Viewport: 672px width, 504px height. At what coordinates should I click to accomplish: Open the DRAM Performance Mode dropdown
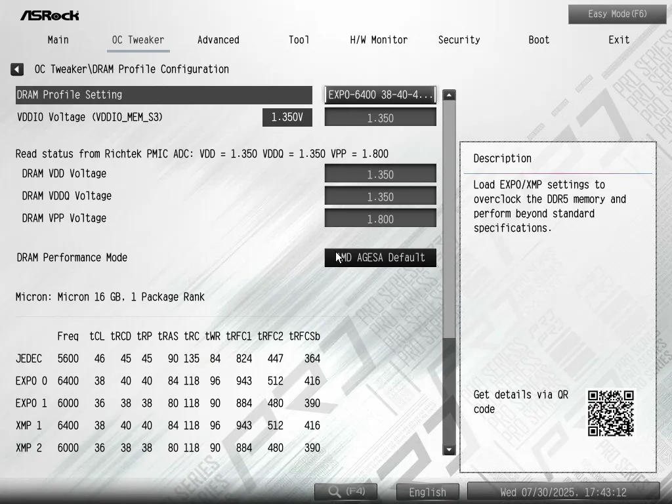tap(380, 257)
